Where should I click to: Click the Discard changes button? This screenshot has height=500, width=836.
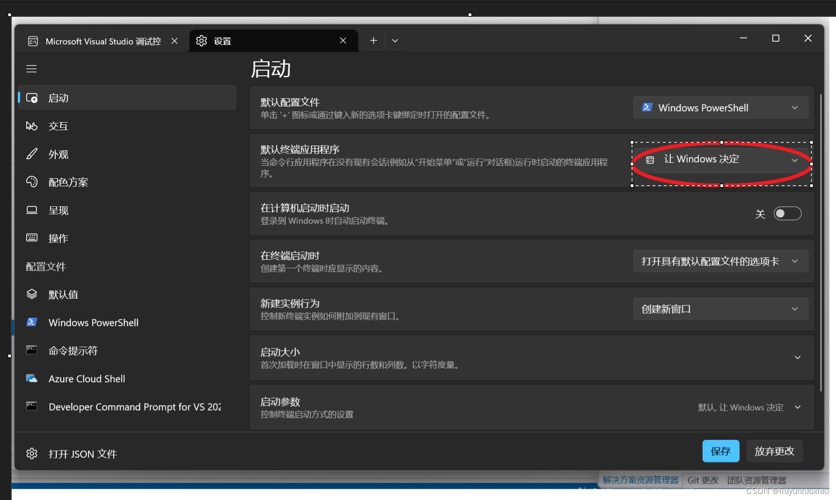click(x=774, y=451)
